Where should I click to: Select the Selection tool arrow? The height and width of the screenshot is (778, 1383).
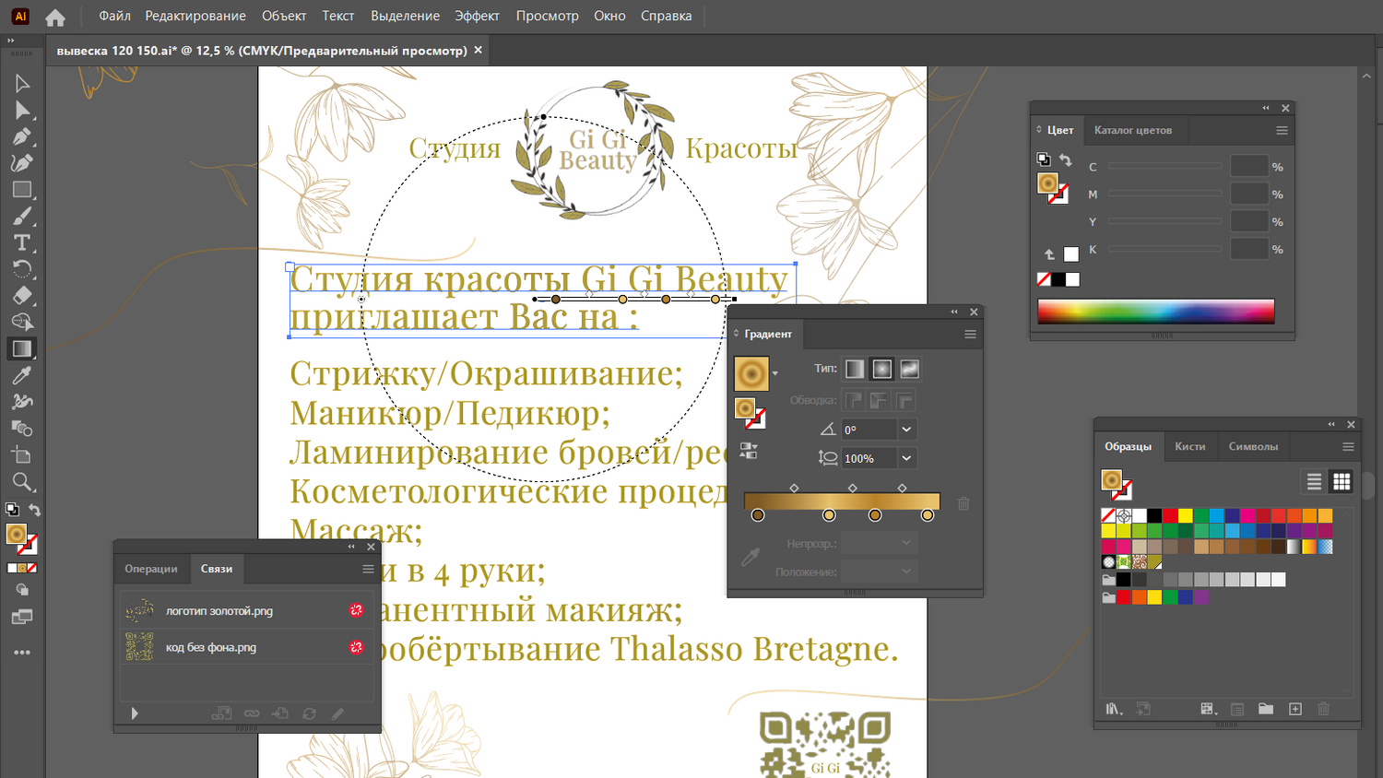pos(22,84)
